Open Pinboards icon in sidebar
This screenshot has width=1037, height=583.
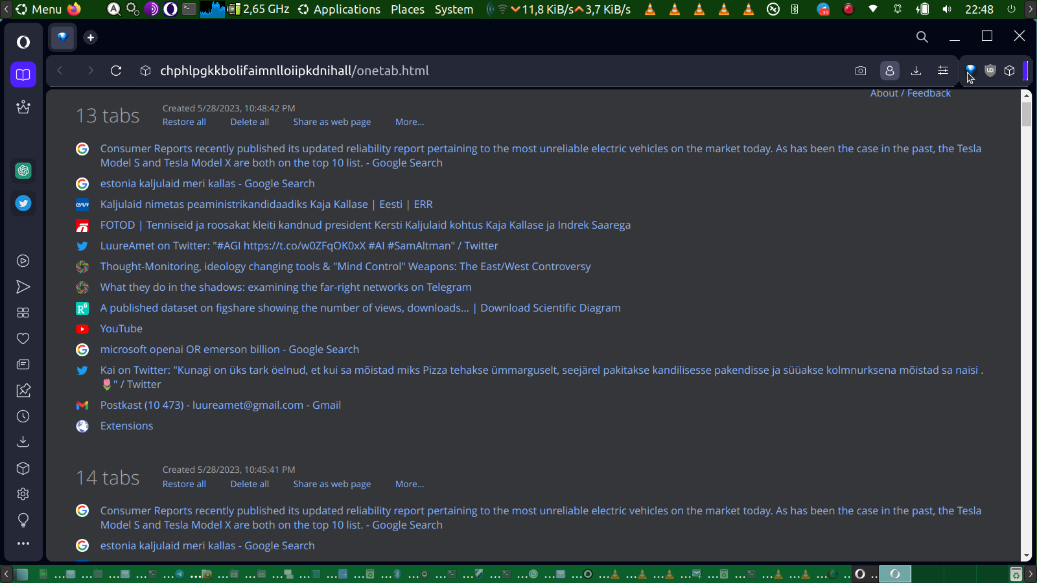[23, 391]
